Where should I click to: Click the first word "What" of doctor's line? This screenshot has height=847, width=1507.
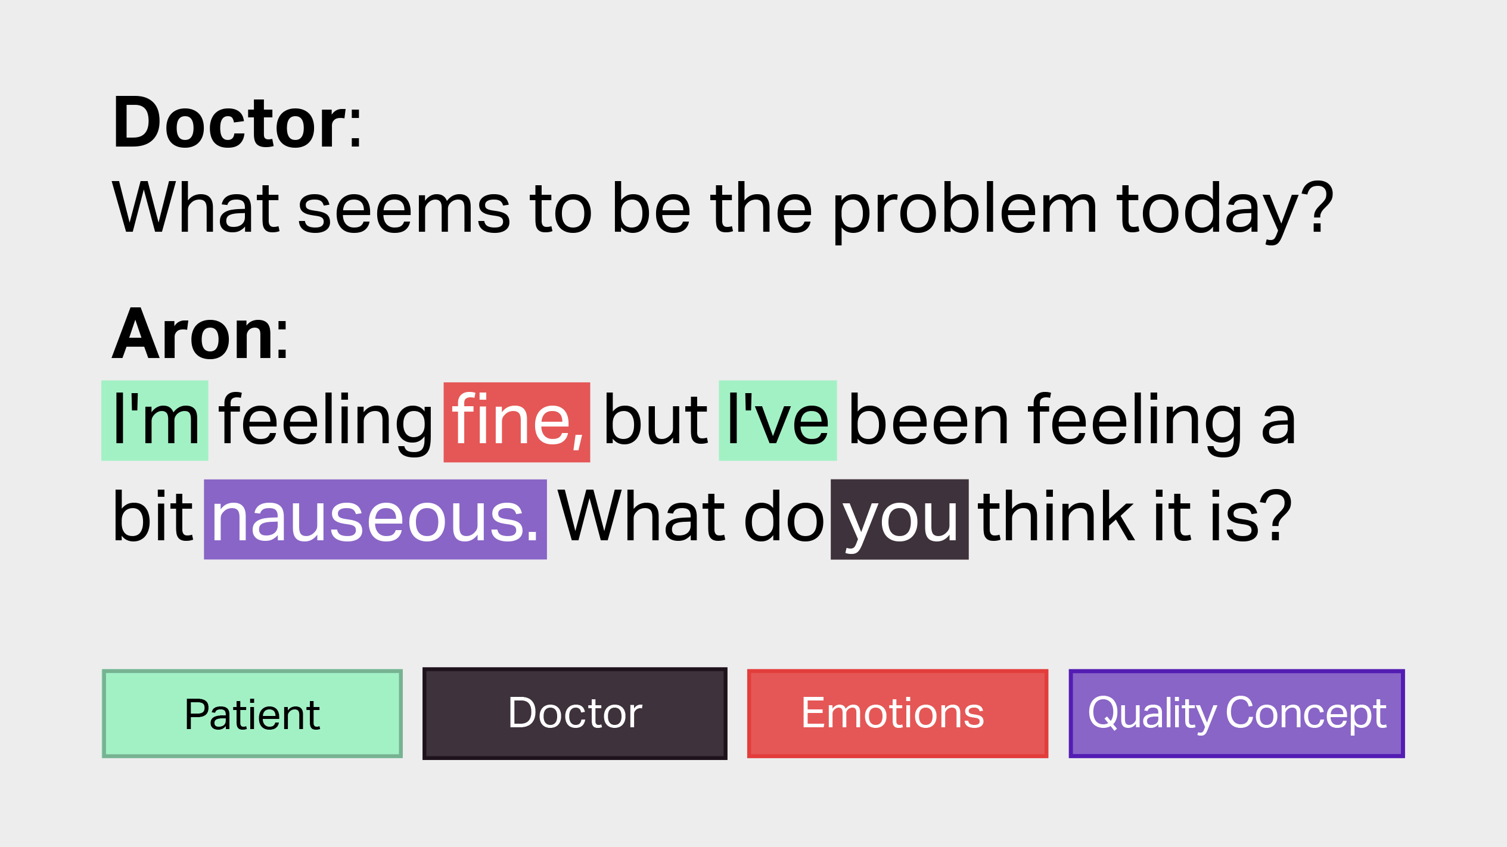195,207
